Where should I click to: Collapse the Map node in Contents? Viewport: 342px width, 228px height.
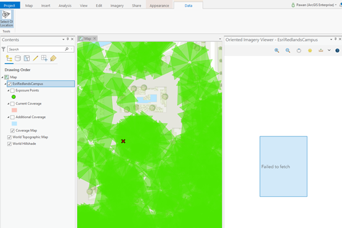[2, 77]
